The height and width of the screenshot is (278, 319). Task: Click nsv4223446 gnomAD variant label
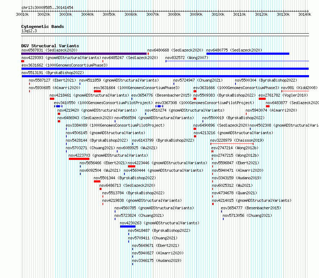167,163
